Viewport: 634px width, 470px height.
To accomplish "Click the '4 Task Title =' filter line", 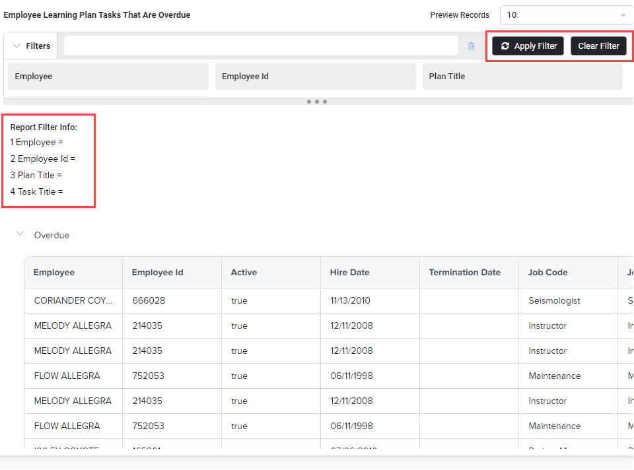I will pos(36,191).
